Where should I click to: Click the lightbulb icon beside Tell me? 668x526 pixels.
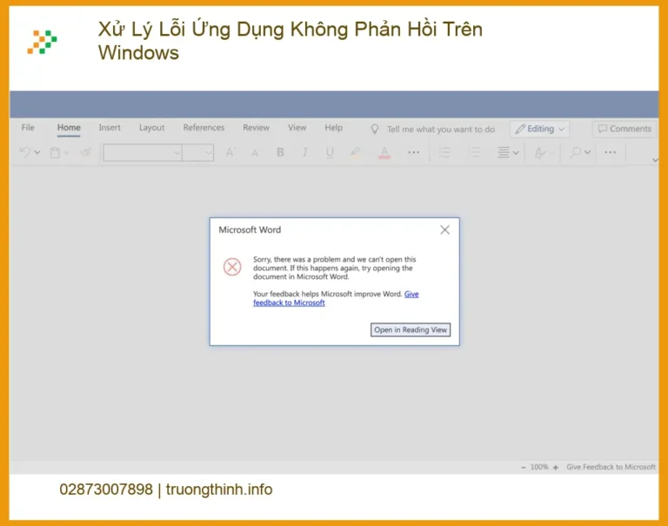click(375, 129)
